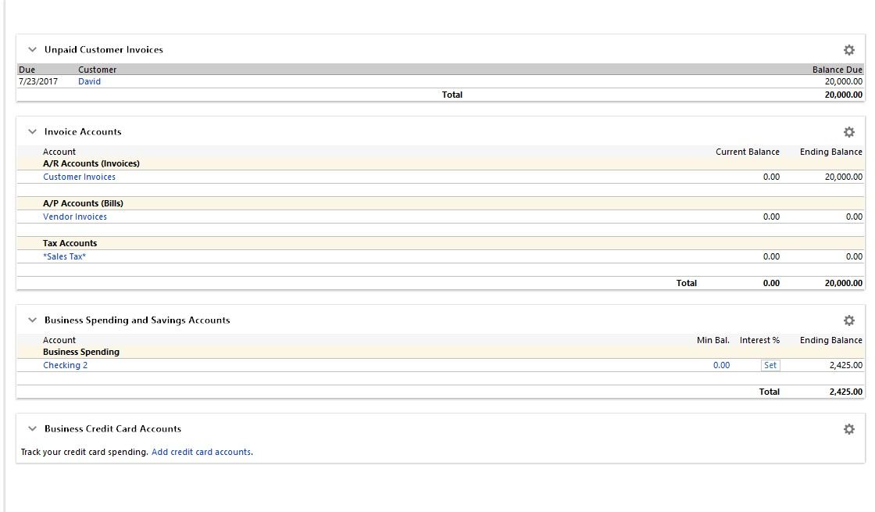Collapse the Invoice Accounts section
875x512 pixels.
(x=32, y=132)
